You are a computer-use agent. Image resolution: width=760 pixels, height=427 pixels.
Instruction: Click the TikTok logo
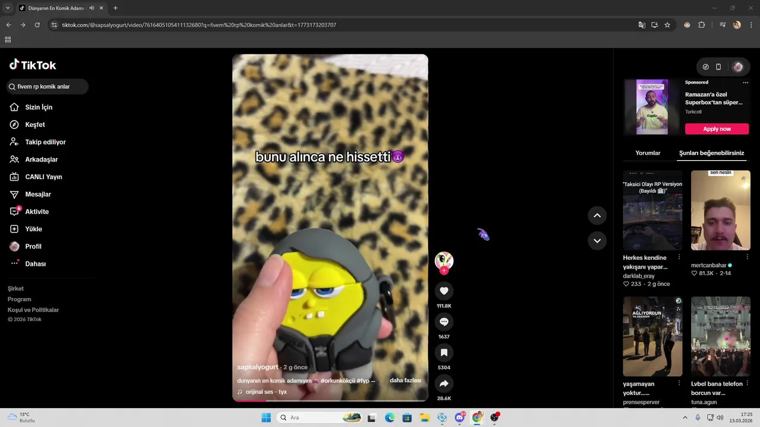pyautogui.click(x=33, y=65)
